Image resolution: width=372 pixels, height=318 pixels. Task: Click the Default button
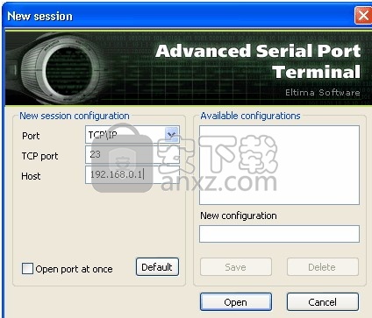click(x=157, y=267)
